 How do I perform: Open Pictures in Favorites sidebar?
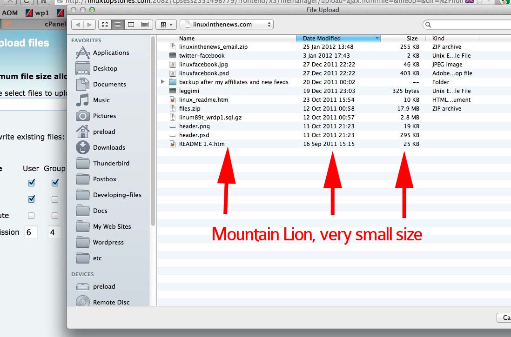[96, 116]
